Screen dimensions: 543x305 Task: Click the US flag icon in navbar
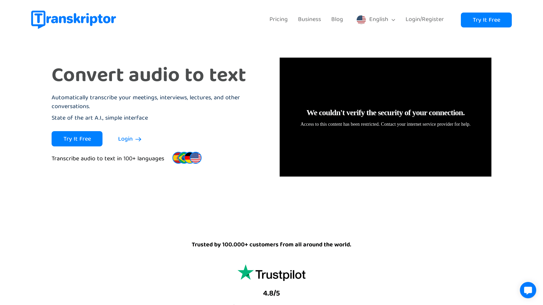361,20
